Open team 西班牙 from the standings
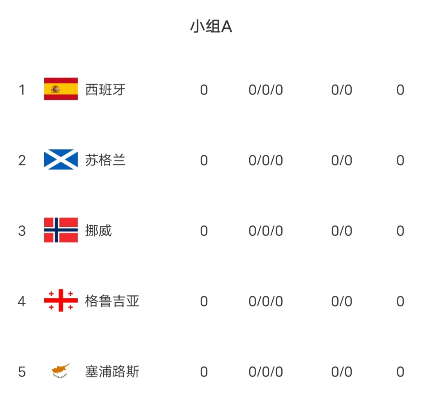The height and width of the screenshot is (412, 421). pyautogui.click(x=106, y=90)
